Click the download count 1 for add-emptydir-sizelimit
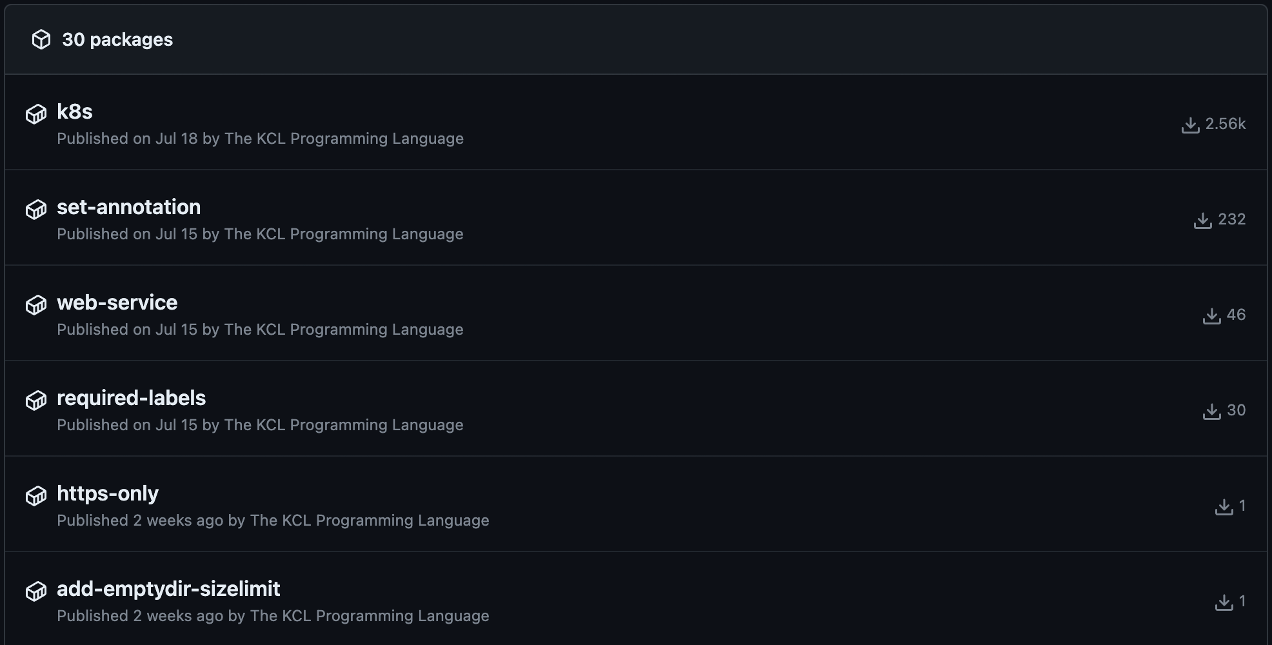The height and width of the screenshot is (645, 1272). click(1242, 601)
